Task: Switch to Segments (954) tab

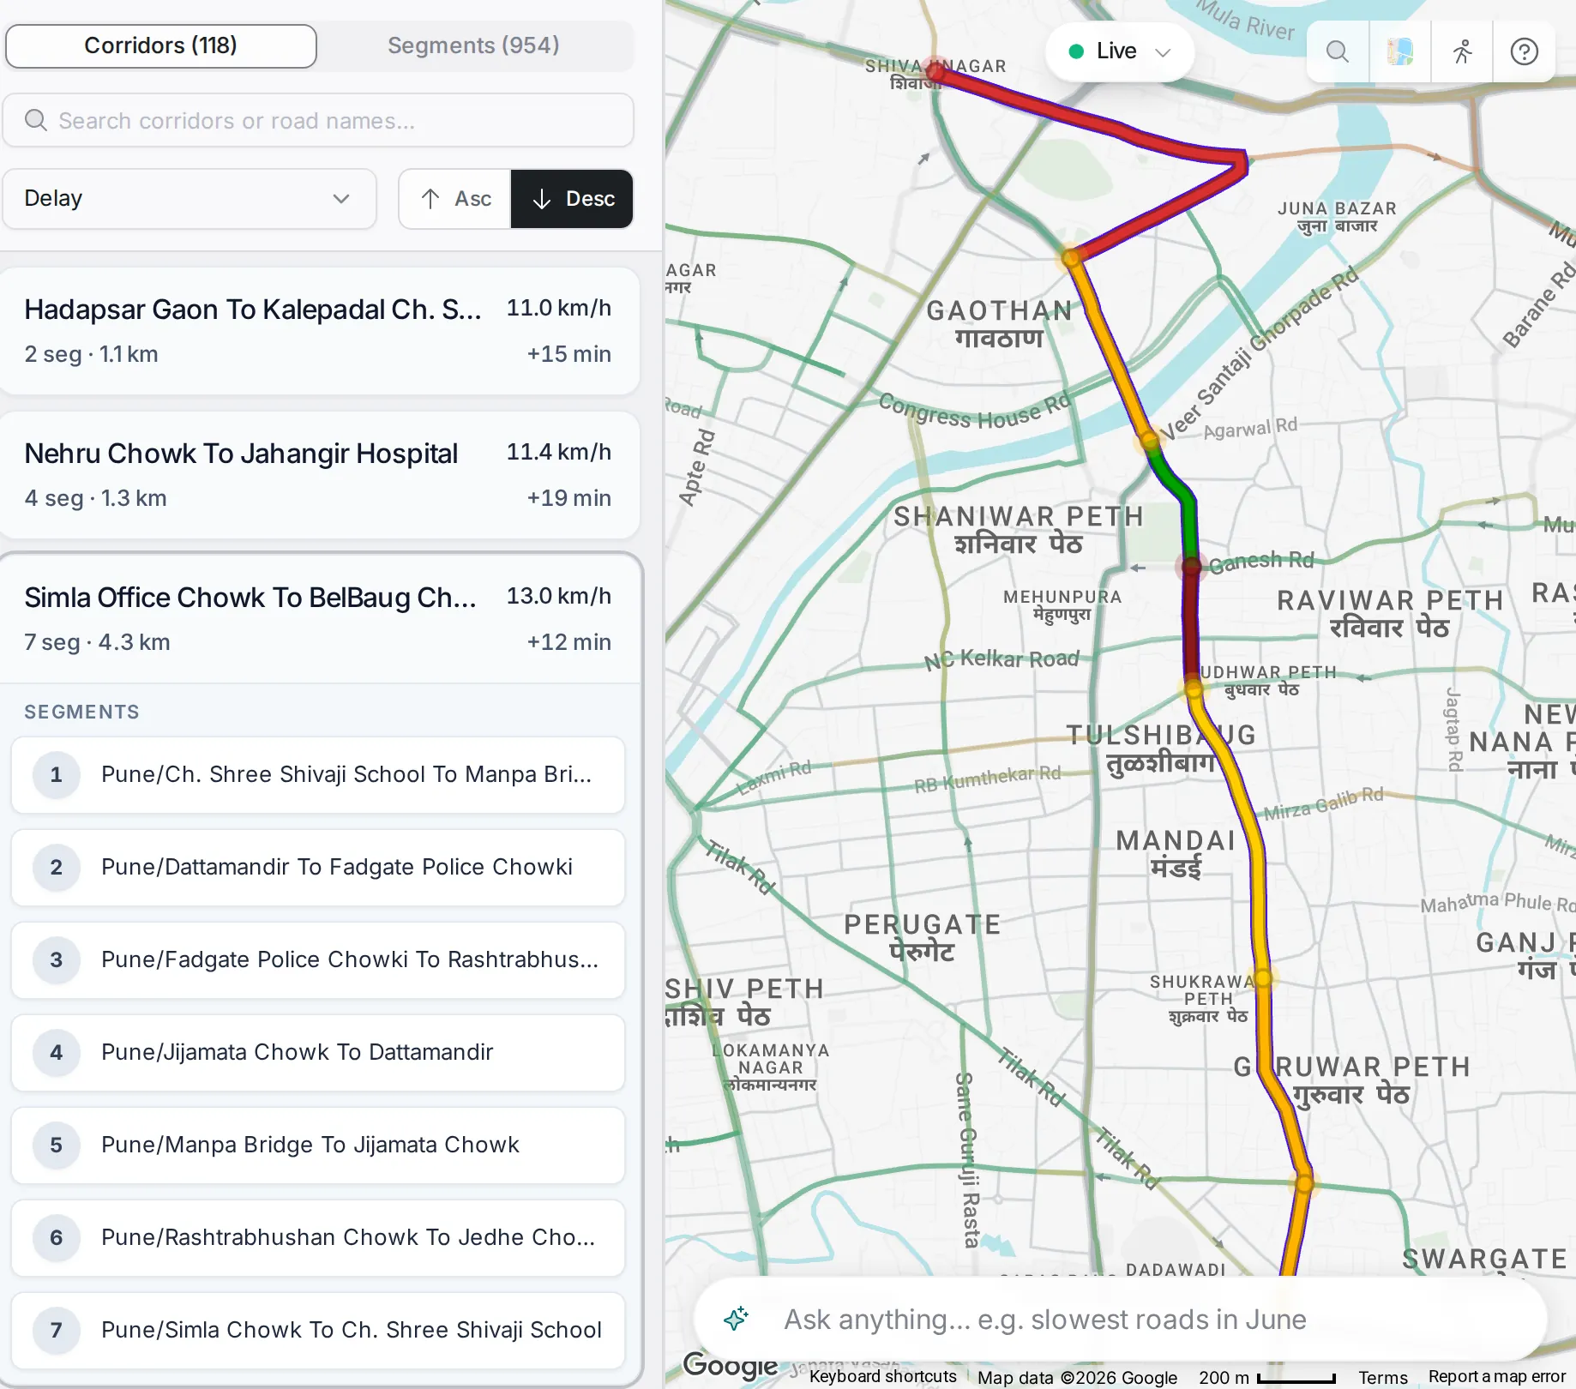Action: click(473, 45)
